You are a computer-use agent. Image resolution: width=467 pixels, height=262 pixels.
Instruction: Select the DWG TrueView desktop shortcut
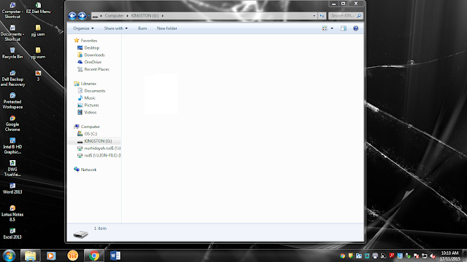coord(12,169)
